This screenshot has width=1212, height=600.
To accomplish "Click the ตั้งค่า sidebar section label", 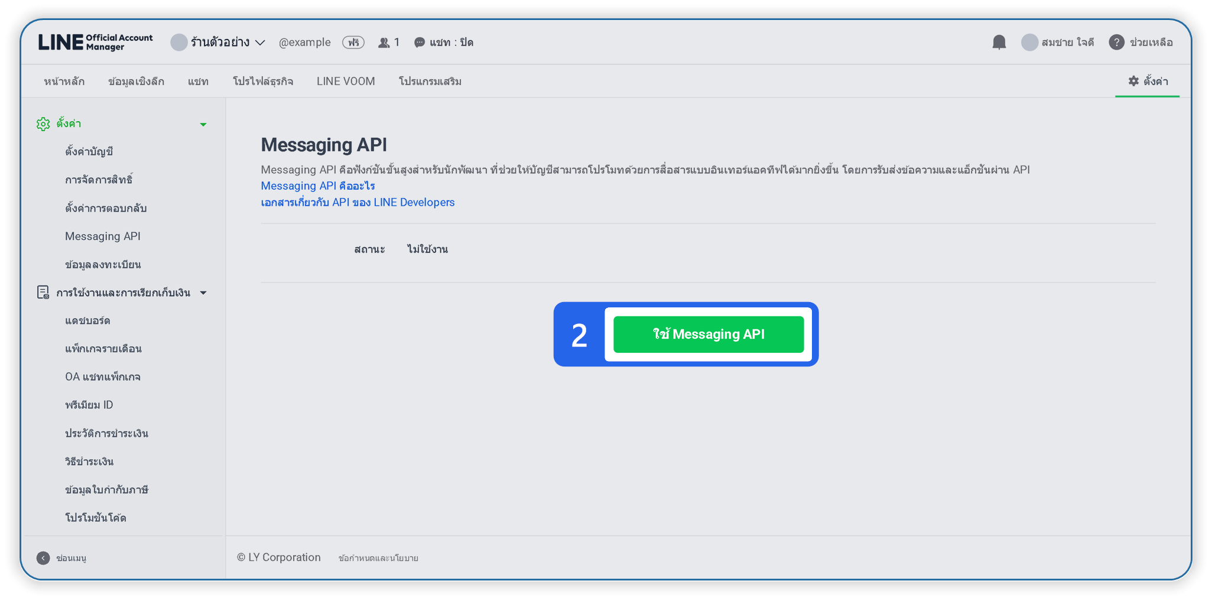I will click(69, 124).
